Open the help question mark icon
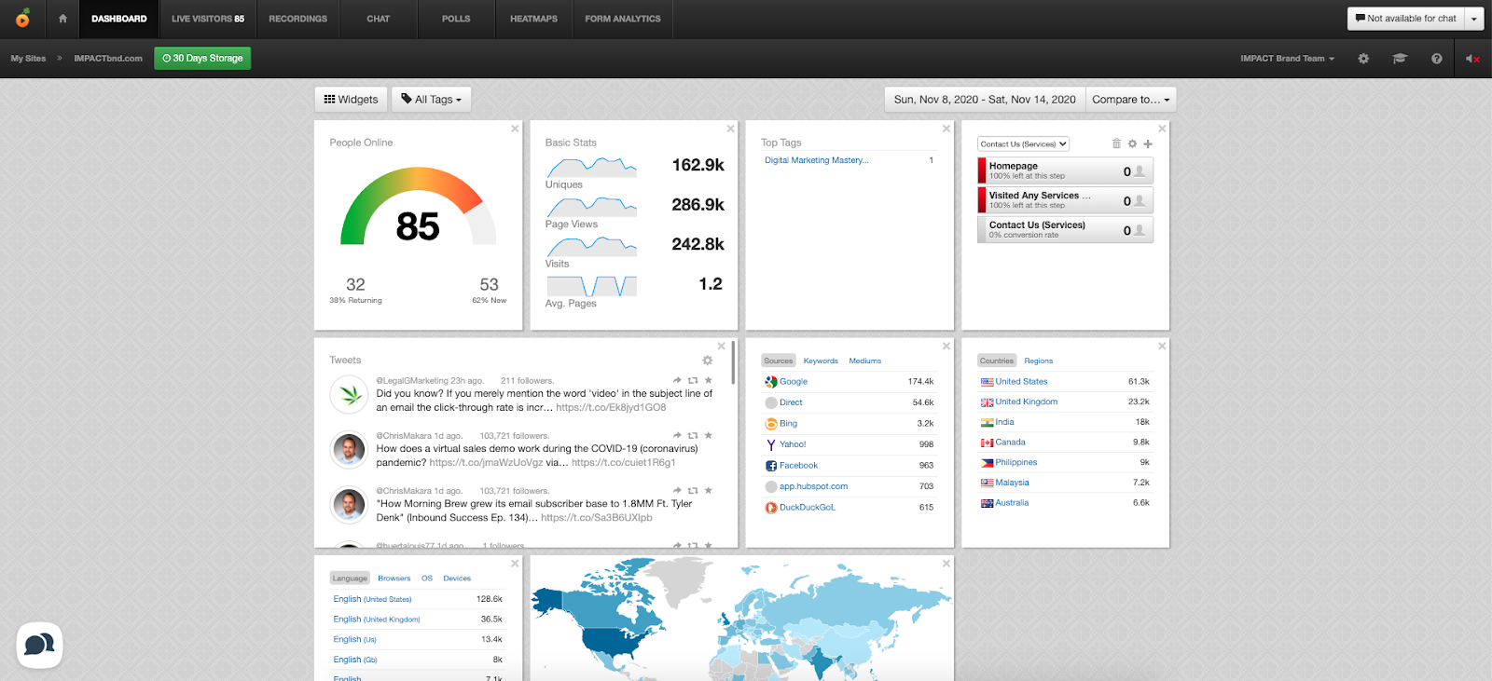 click(x=1436, y=59)
